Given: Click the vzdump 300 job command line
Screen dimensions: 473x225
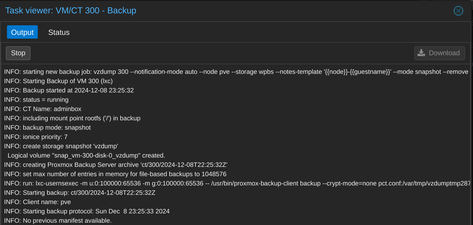Looking at the screenshot, I should (x=236, y=72).
